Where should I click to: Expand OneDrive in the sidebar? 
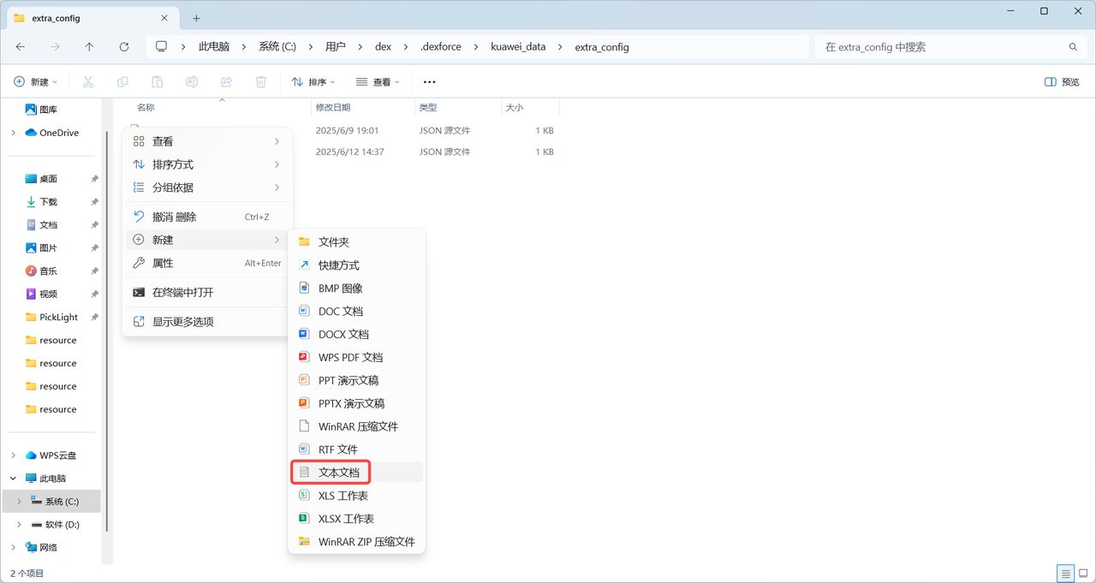click(12, 132)
